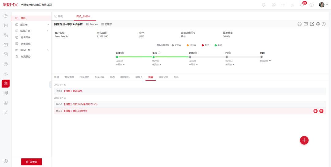Image resolution: width=331 pixels, height=167 pixels.
Task: Click the 寄样 stage progress dot
Action: coord(190,57)
